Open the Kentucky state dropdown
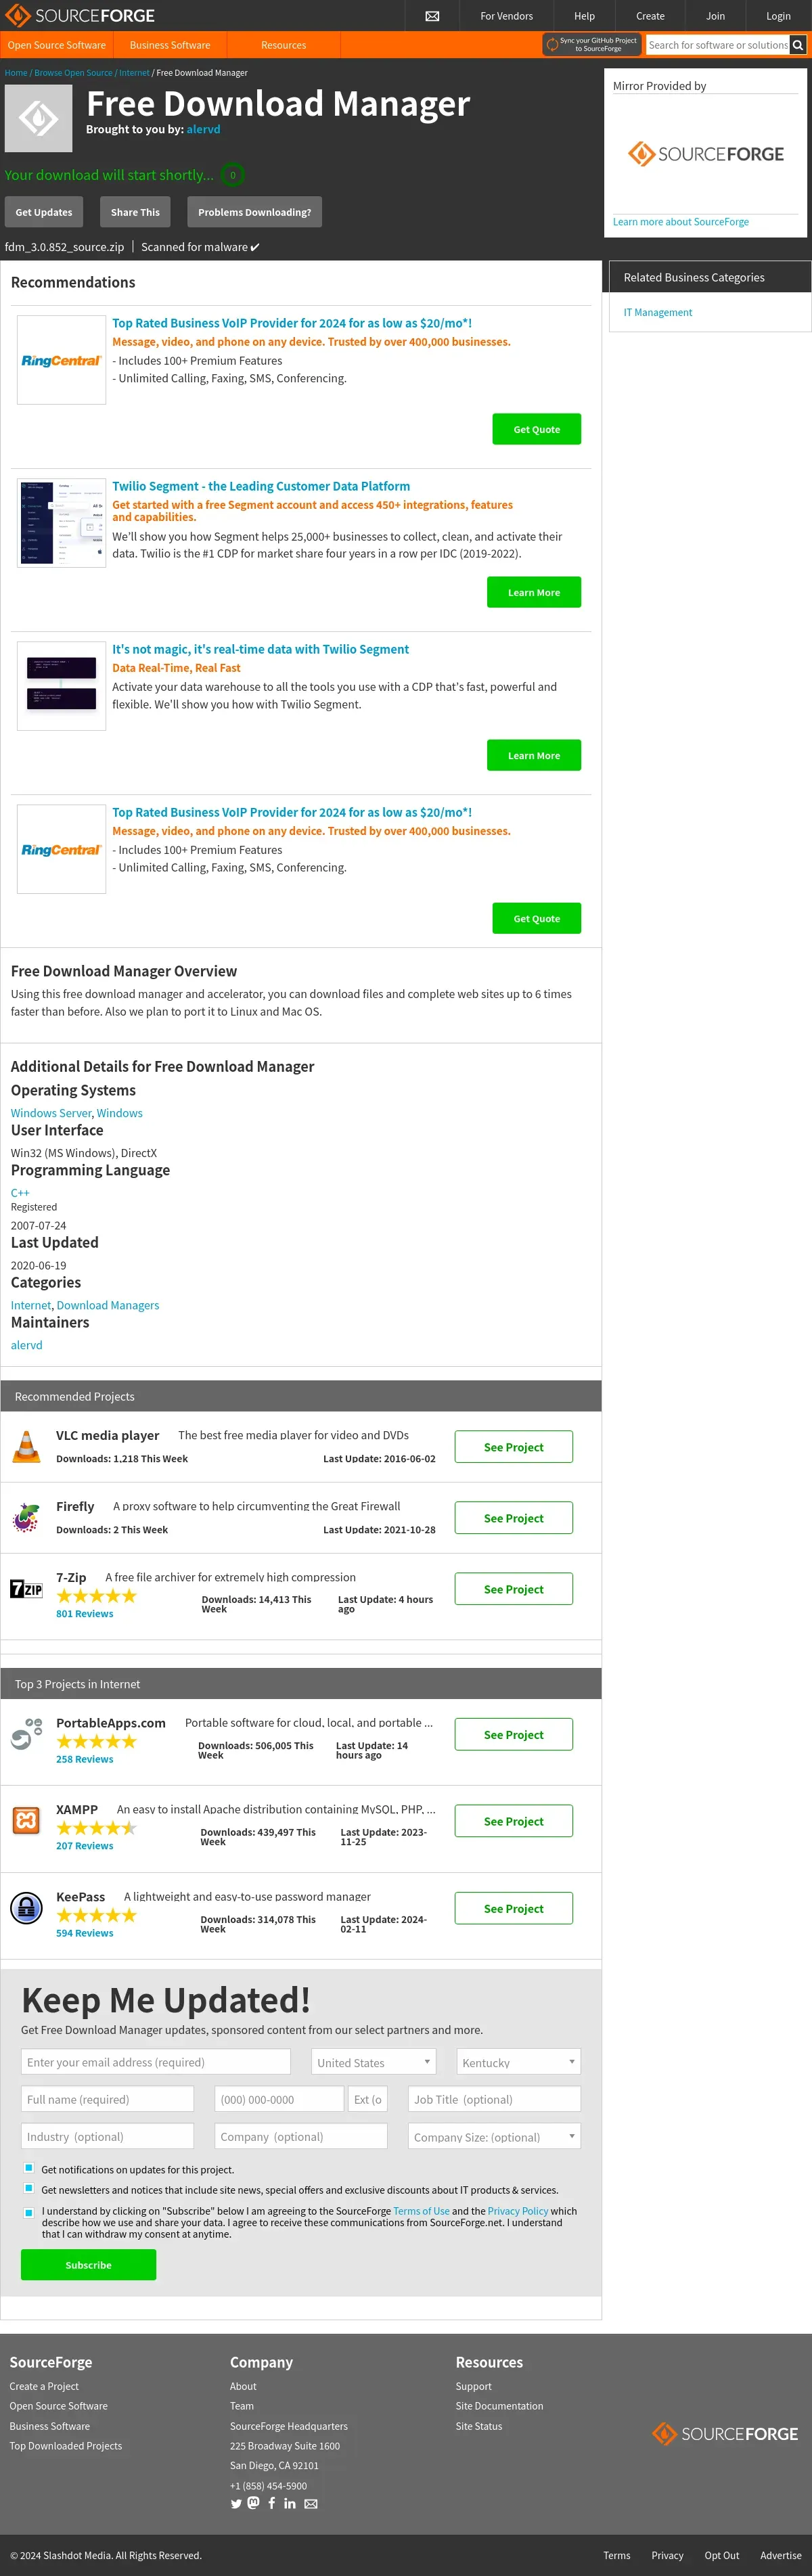The image size is (812, 2576). click(x=518, y=2061)
